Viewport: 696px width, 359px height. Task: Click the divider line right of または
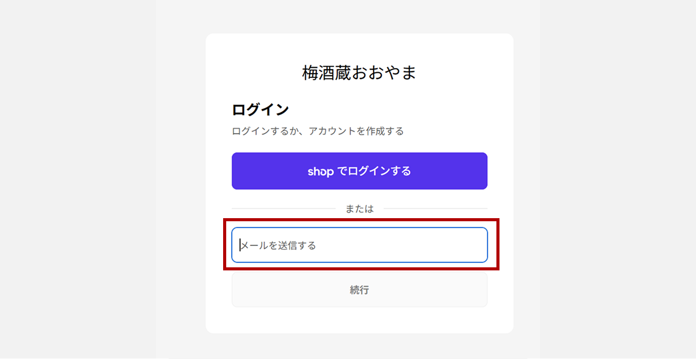point(435,209)
